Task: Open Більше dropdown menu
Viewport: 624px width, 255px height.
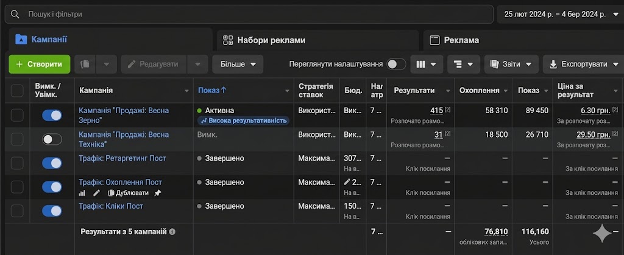Action: [x=238, y=65]
